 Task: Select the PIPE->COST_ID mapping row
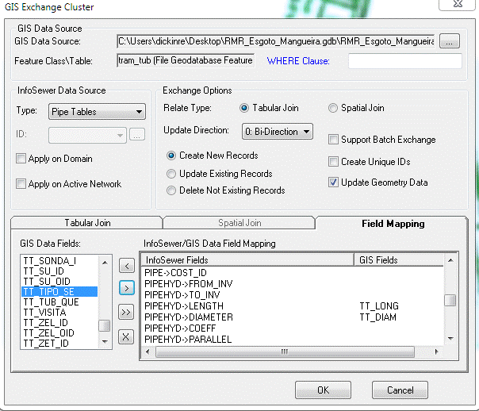tap(293, 273)
